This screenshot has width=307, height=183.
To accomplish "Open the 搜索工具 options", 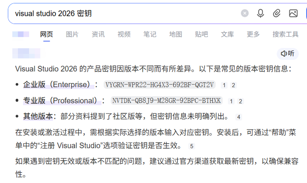I will point(286,34).
